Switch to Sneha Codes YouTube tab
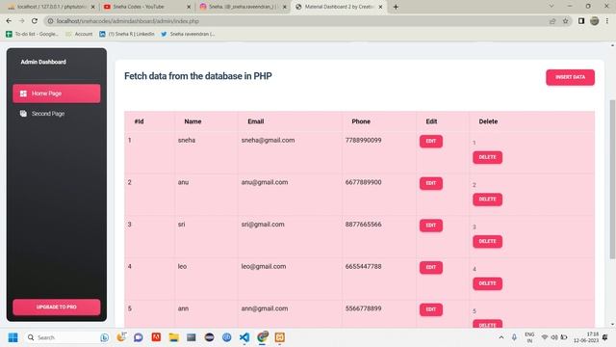Viewport: 616px width, 347px height. tap(145, 7)
